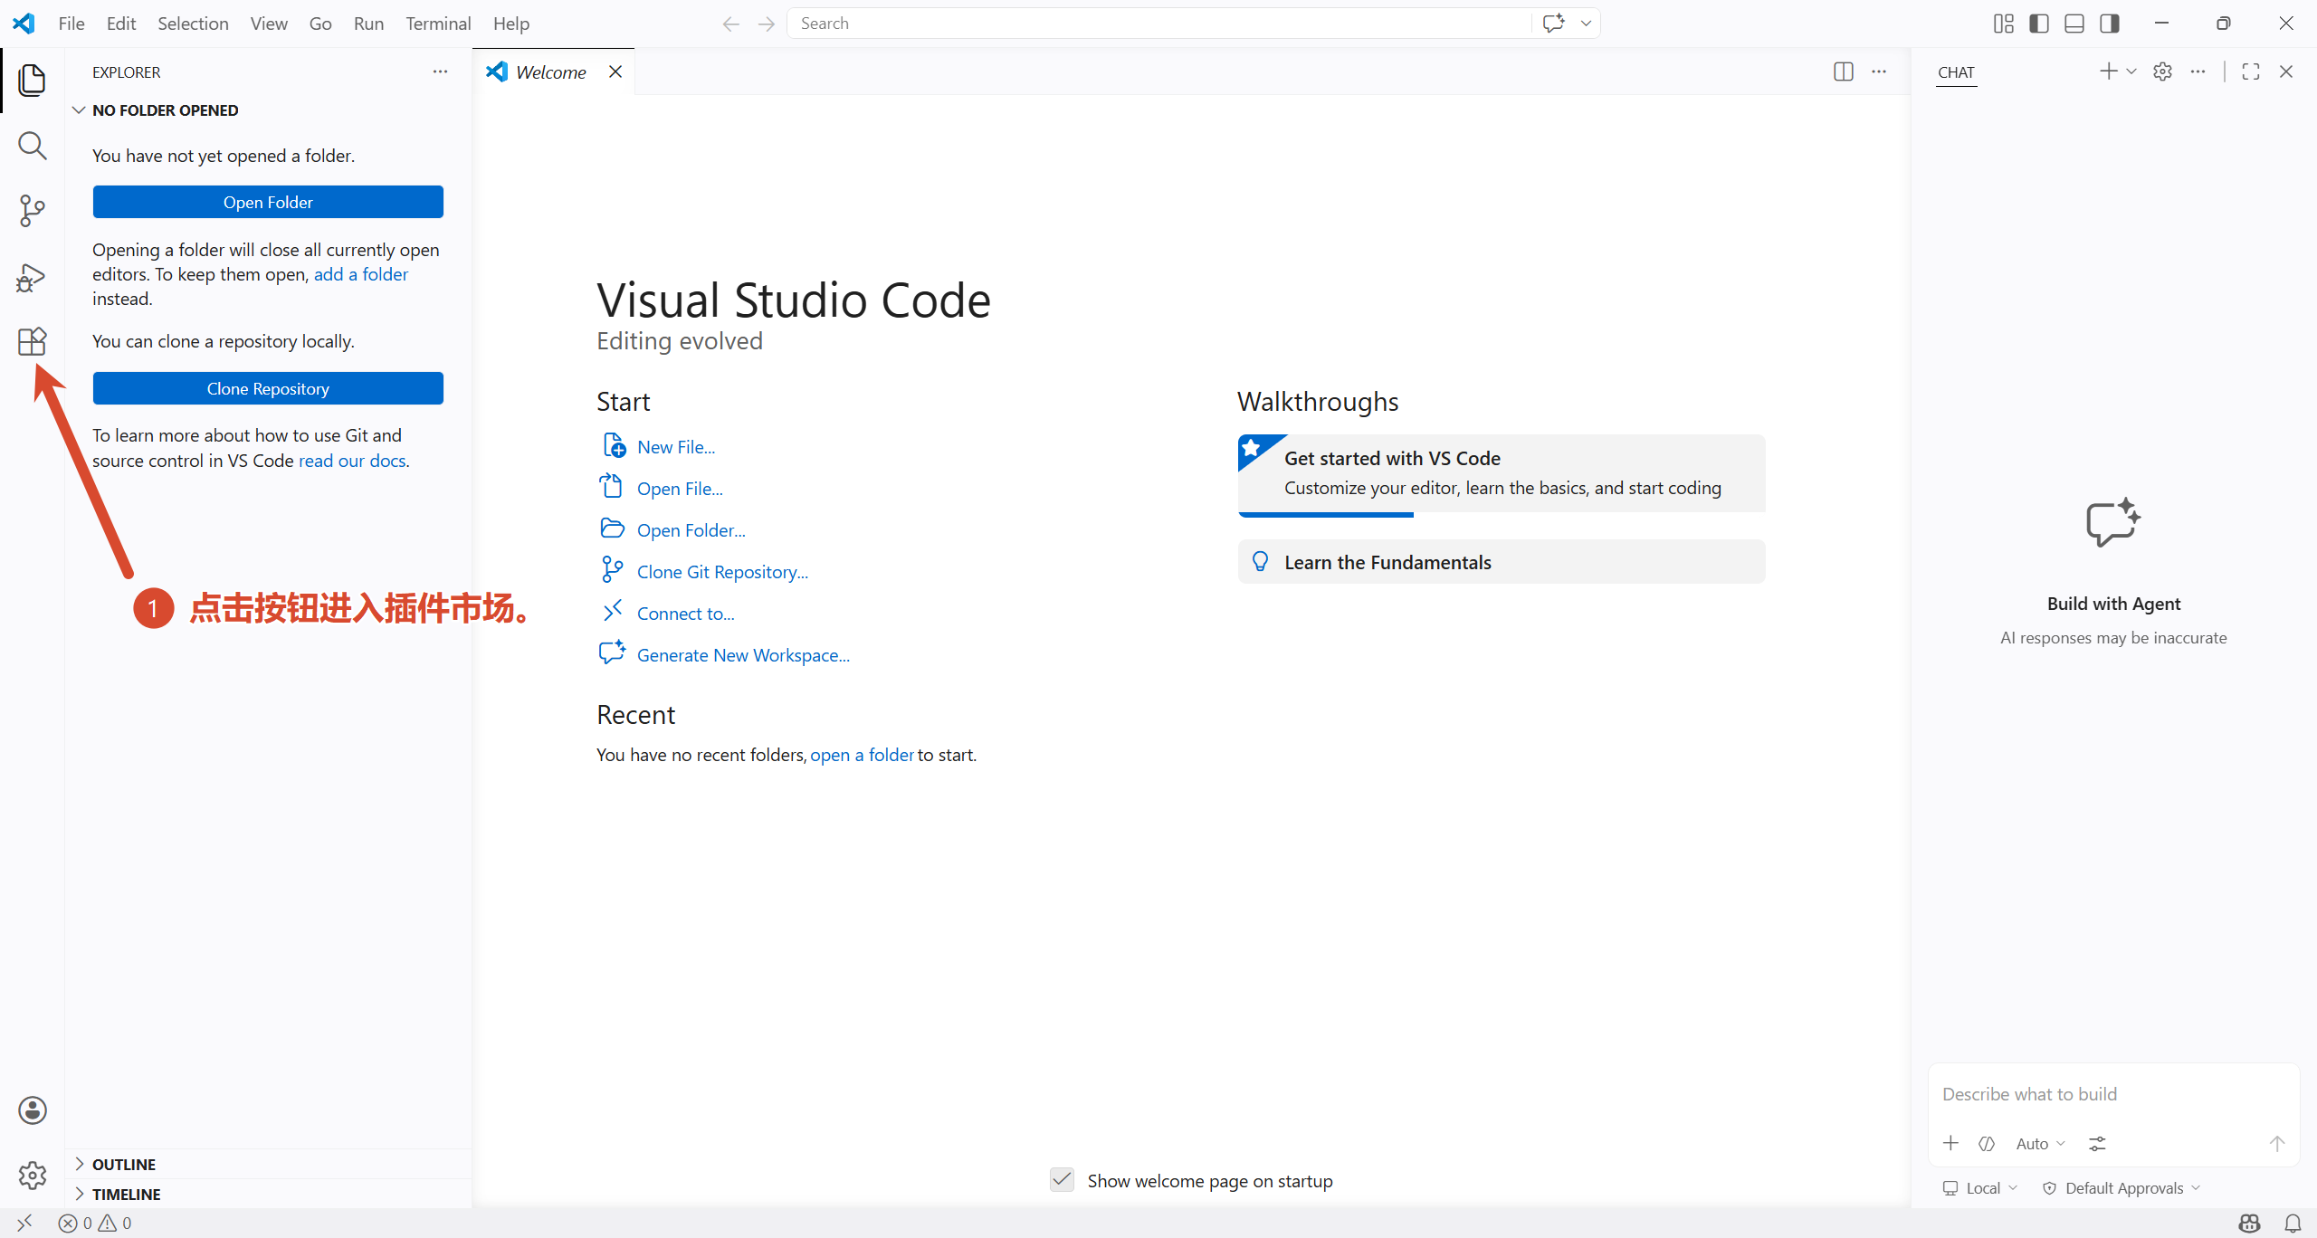The height and width of the screenshot is (1238, 2317).
Task: Click the remote window status bar icon
Action: pos(24,1224)
